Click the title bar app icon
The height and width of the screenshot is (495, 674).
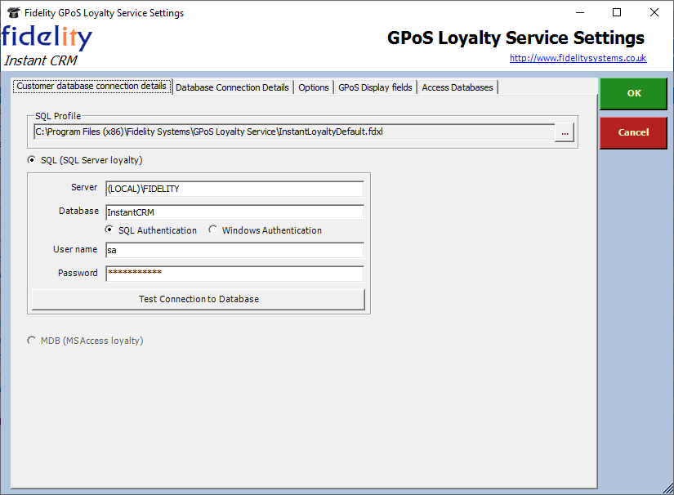(x=14, y=13)
